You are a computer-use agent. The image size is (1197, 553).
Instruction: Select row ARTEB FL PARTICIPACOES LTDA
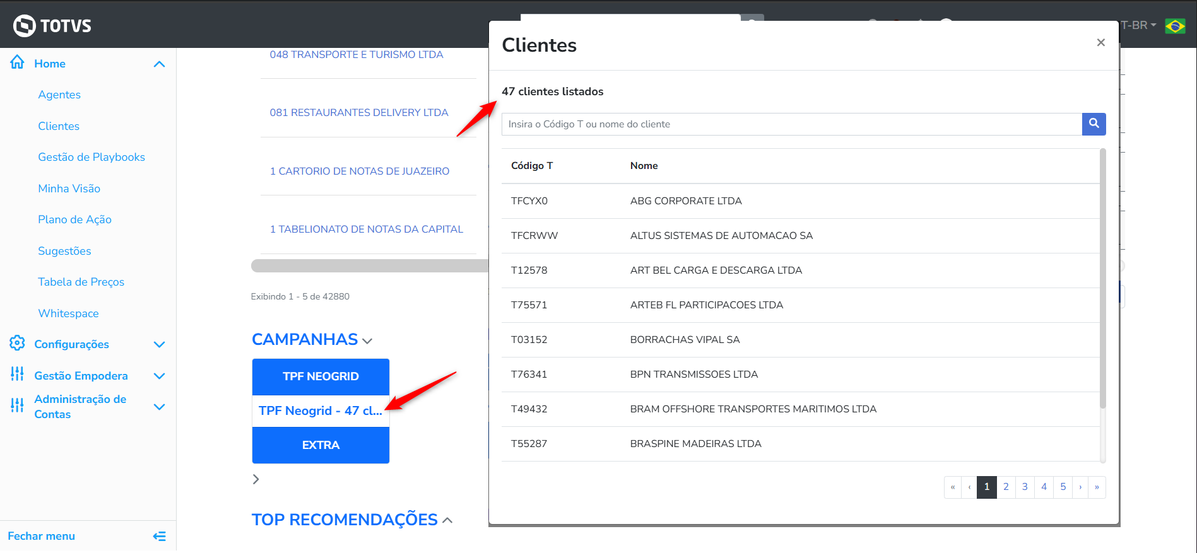click(x=800, y=305)
